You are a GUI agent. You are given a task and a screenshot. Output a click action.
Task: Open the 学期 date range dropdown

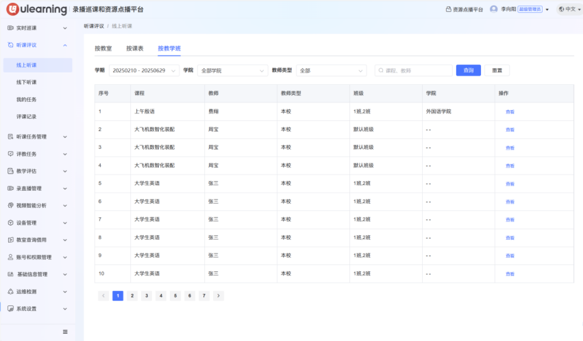[143, 70]
